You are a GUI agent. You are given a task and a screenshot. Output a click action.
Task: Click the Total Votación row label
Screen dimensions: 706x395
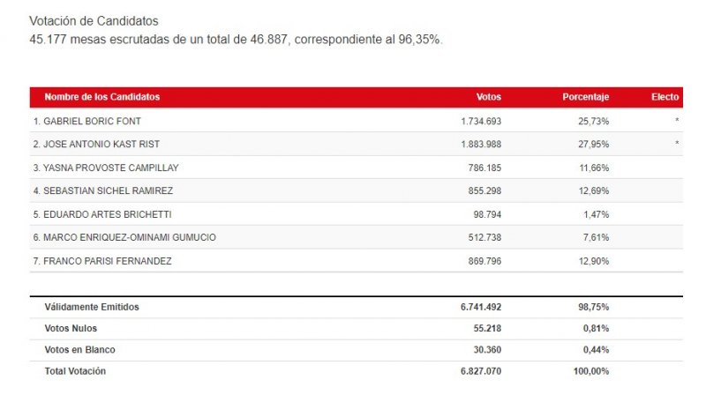tap(75, 371)
